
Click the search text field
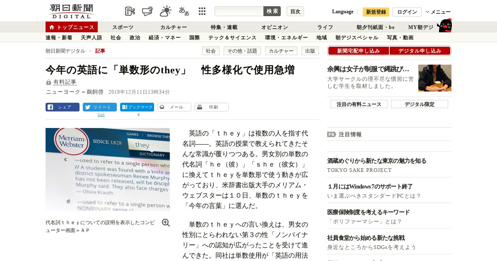[239, 11]
